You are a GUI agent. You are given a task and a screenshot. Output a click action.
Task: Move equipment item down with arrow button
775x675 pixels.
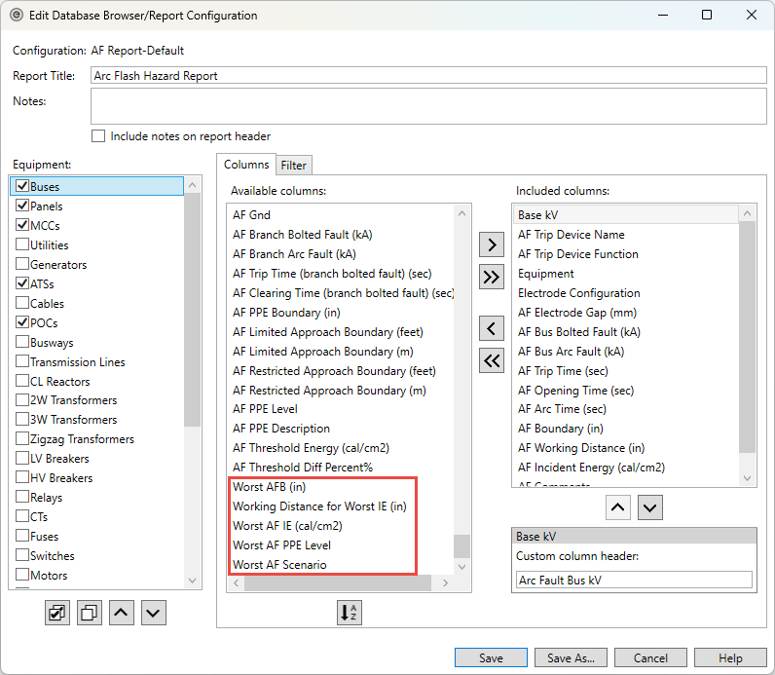(x=153, y=613)
